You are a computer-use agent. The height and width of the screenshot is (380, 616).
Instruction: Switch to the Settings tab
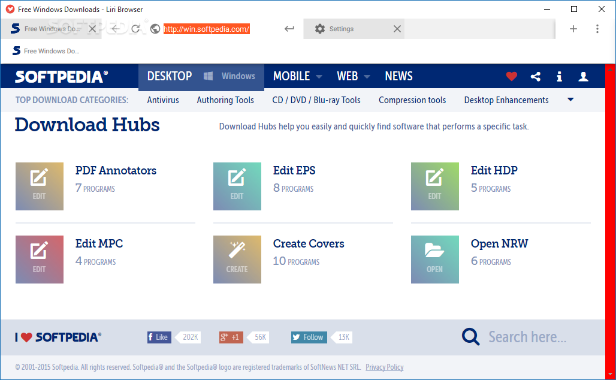point(354,29)
